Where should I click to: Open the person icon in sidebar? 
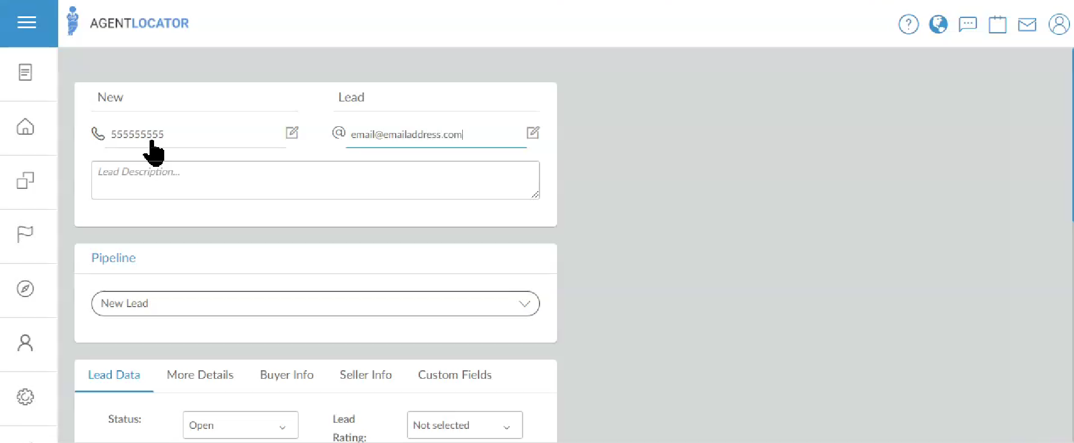25,343
